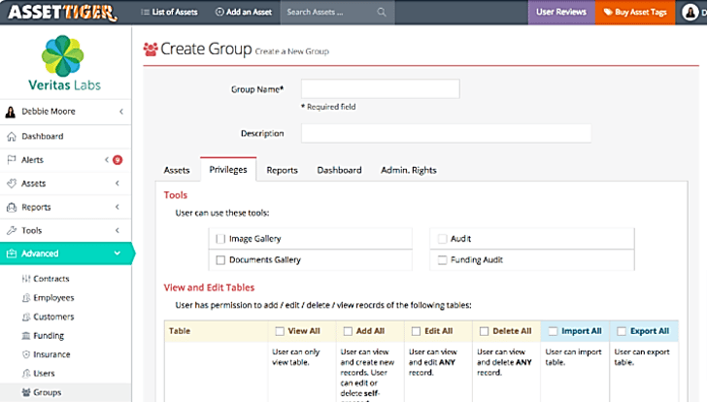Switch to the Admin. Rights tab
Image resolution: width=708 pixels, height=403 pixels.
coord(408,170)
